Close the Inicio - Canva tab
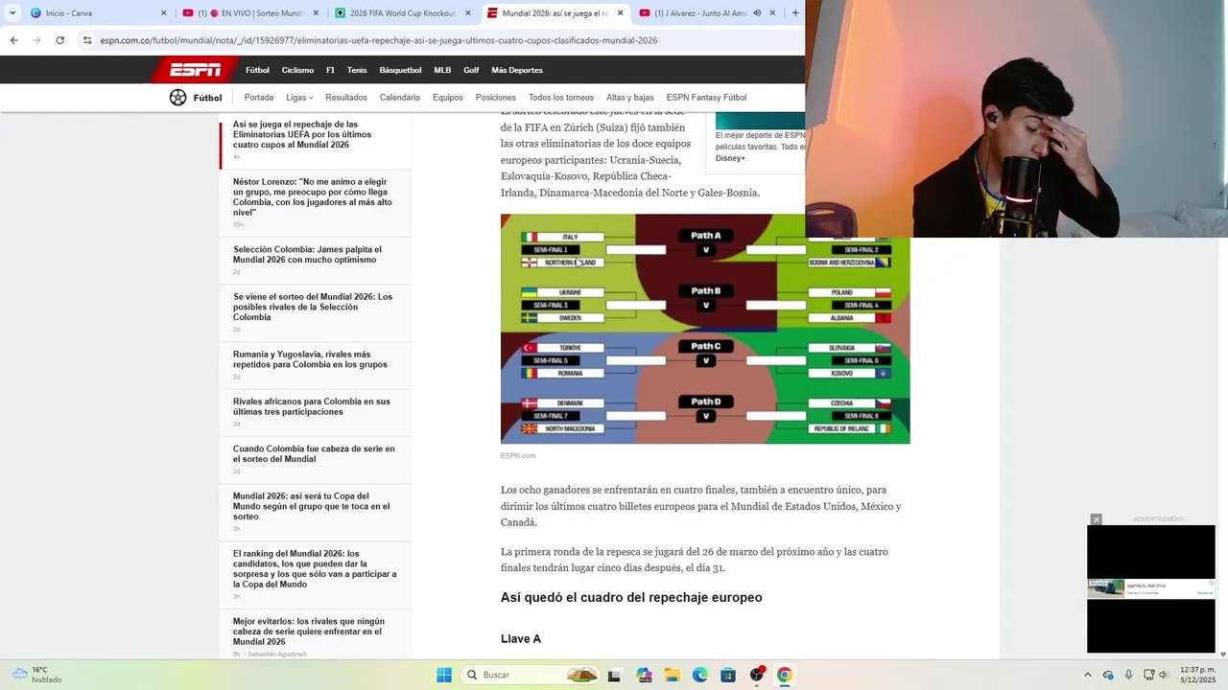The width and height of the screenshot is (1228, 690). (163, 13)
